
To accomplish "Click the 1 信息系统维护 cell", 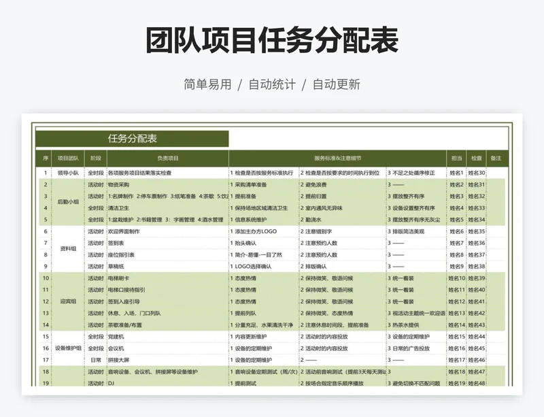I will point(264,220).
